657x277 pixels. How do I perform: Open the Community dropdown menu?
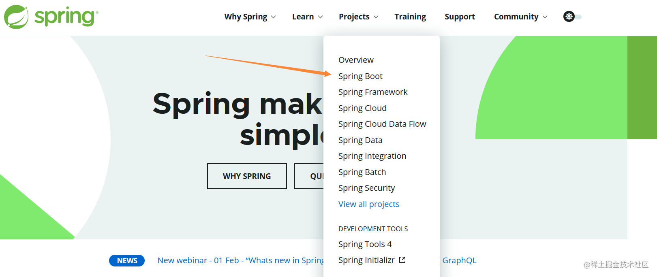coord(520,17)
